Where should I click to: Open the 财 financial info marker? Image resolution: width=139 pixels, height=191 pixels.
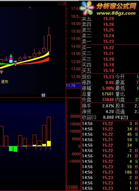(43, 95)
